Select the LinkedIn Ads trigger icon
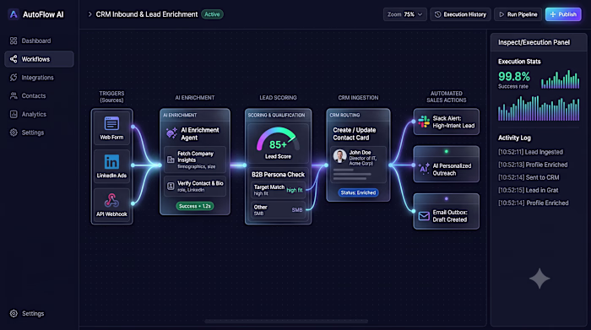Screen dimensions: 591x330 tap(111, 162)
